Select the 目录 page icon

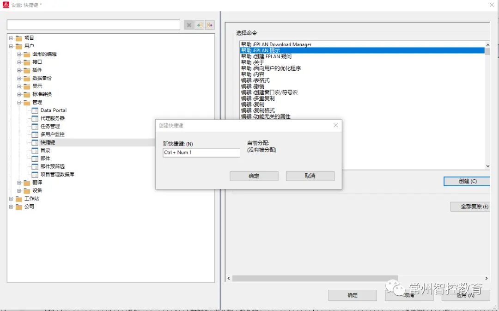tap(35, 151)
